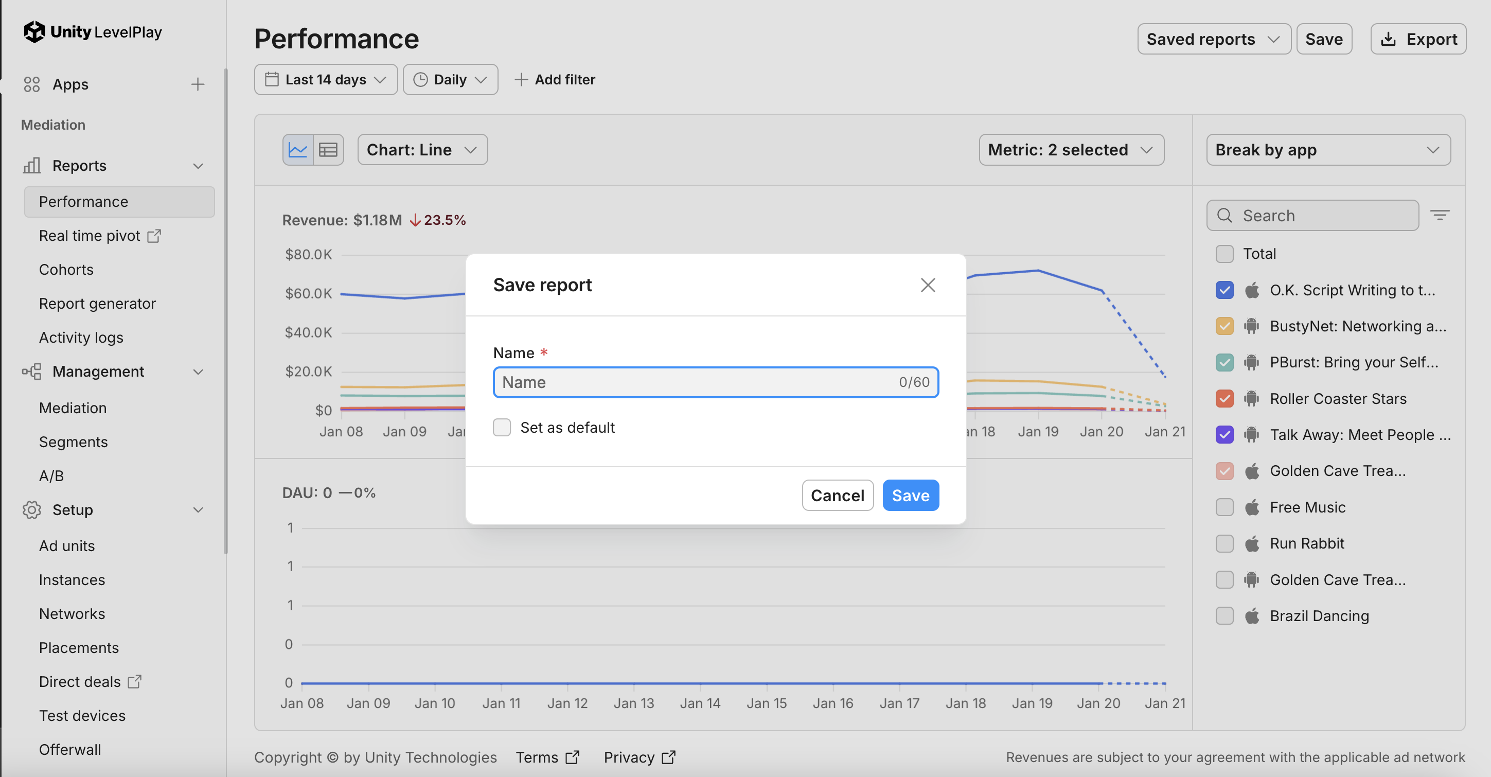Open Real time pivot report
This screenshot has width=1491, height=777.
(100, 236)
